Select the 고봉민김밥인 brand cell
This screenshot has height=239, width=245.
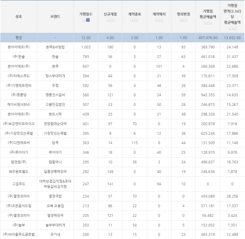(55, 105)
